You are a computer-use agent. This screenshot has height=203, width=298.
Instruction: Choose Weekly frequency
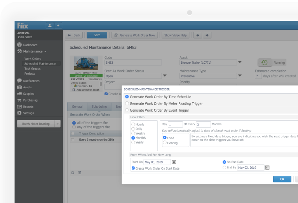tap(133, 133)
